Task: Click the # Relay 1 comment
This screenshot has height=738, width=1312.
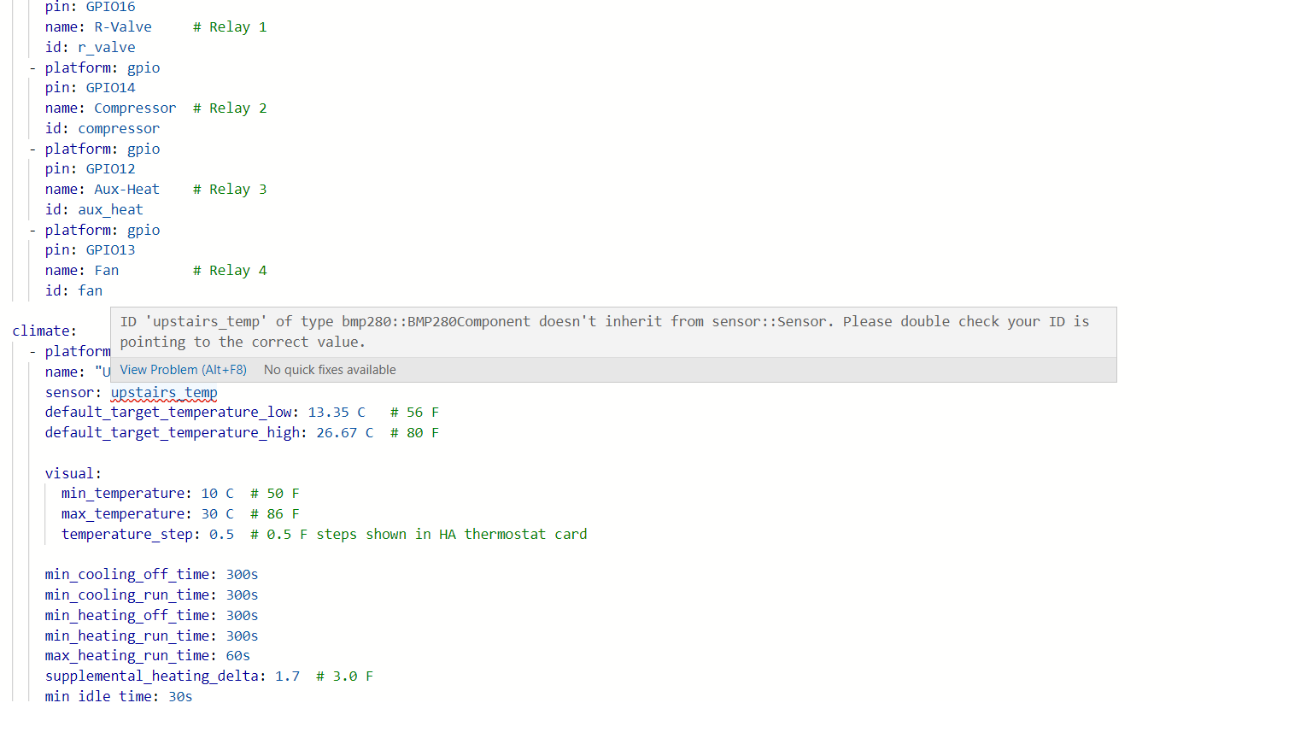Action: [230, 26]
